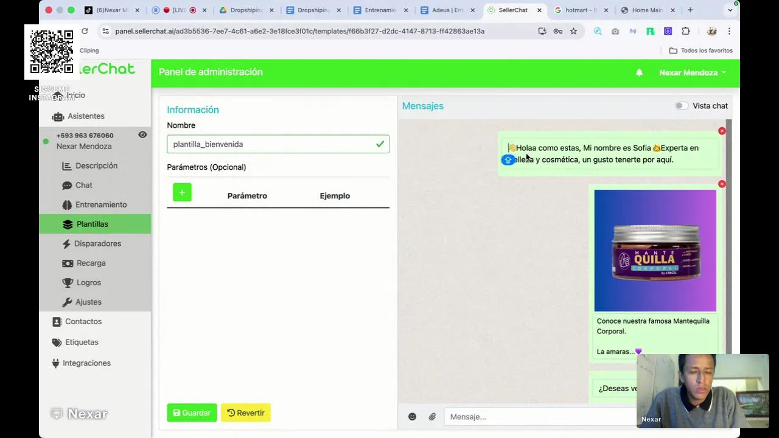
Task: Open the Chrome three-dot menu
Action: coord(729,31)
